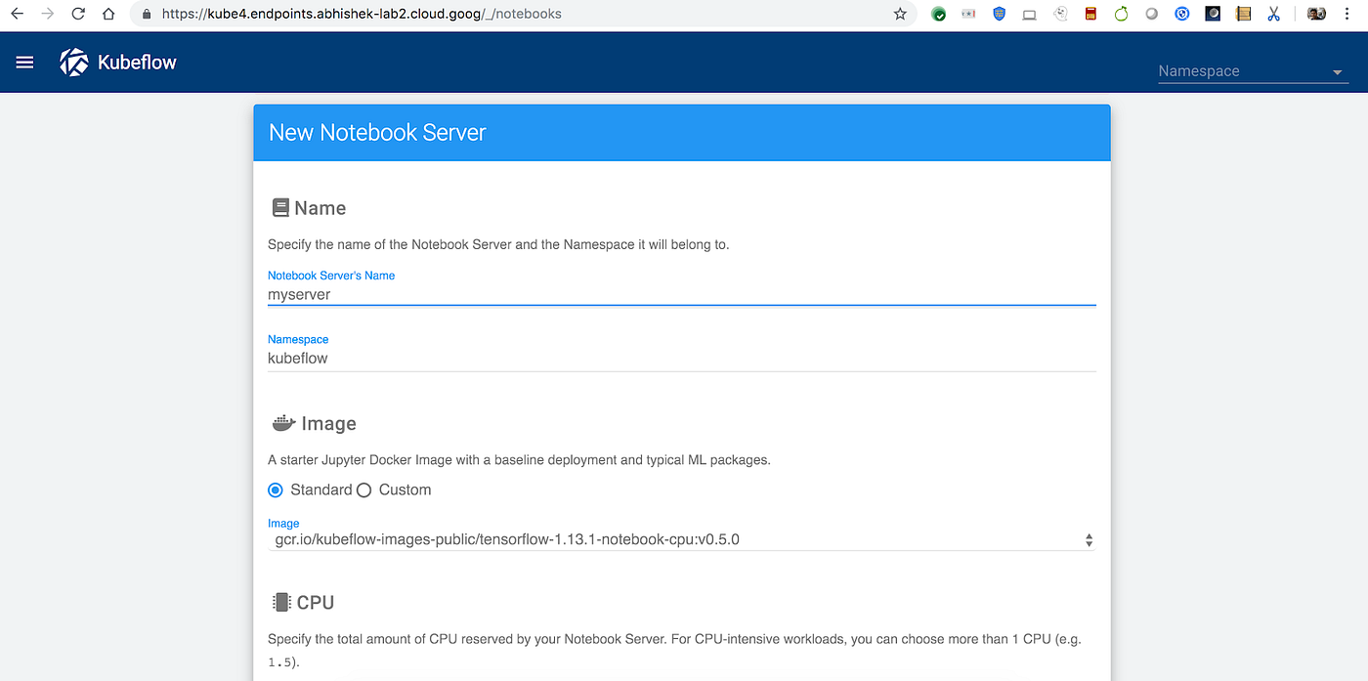1368x681 pixels.
Task: Open the ghost extension icon
Action: click(x=1060, y=15)
